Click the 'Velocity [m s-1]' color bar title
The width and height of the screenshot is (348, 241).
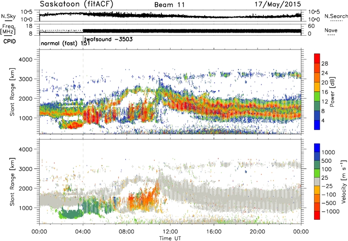[344, 181]
